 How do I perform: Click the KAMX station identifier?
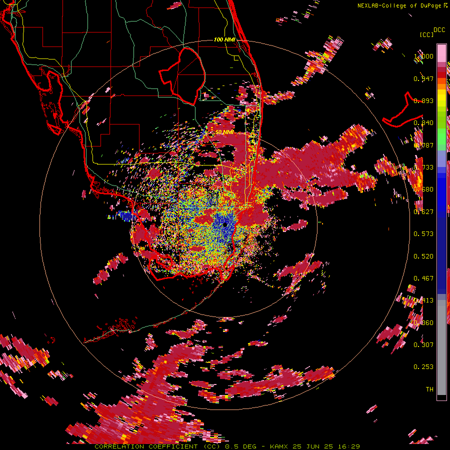280,446
